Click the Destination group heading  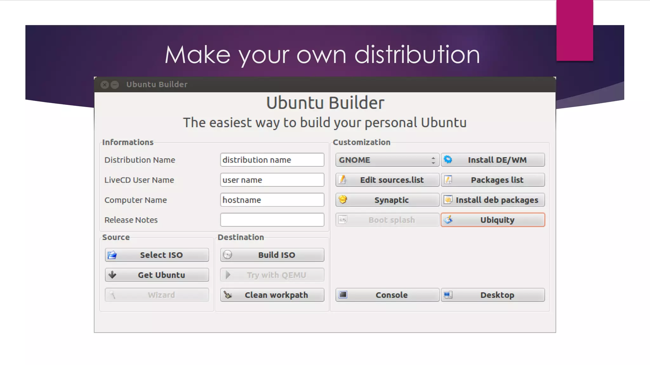241,237
